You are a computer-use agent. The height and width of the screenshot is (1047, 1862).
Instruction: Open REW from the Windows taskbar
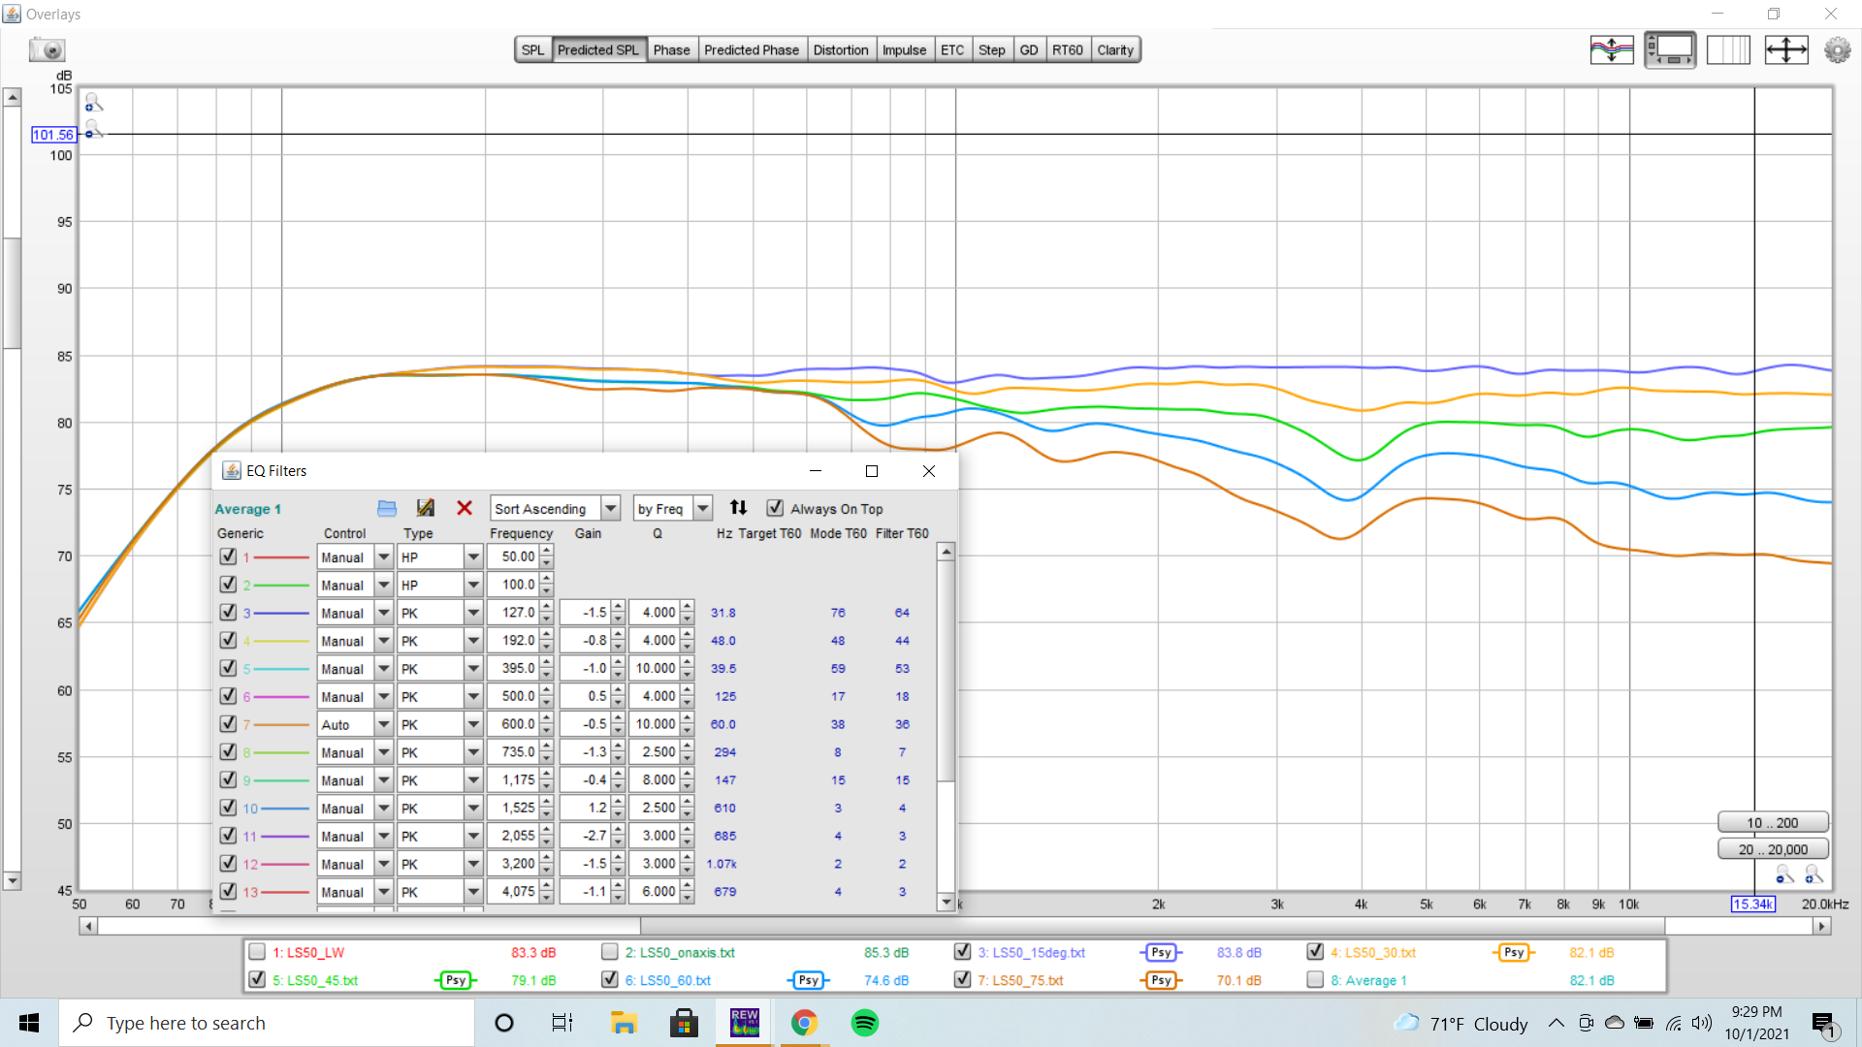[745, 1023]
